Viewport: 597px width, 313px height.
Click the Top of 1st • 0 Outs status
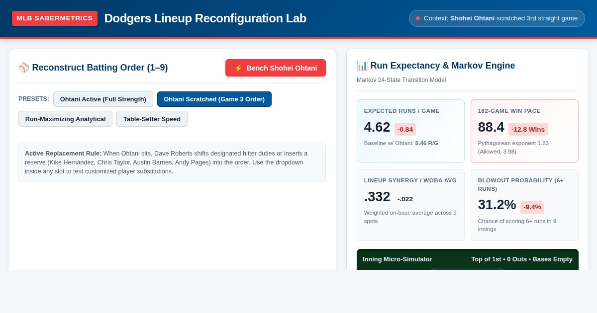click(522, 259)
